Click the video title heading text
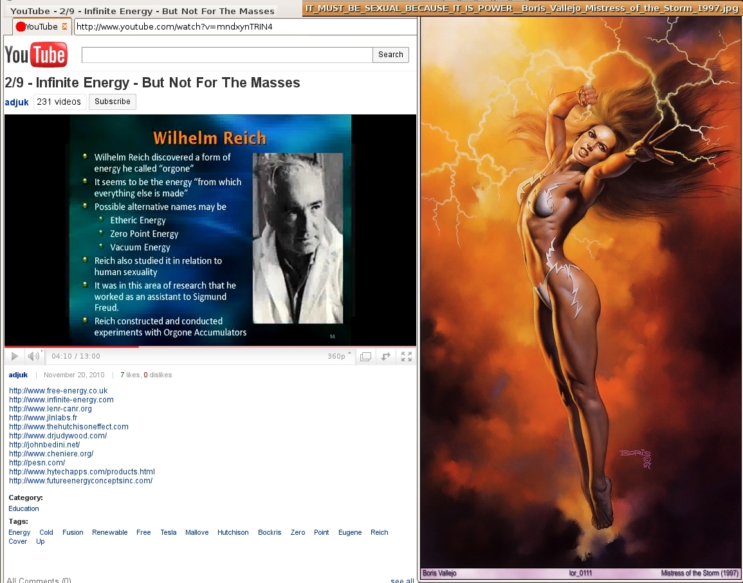Image resolution: width=743 pixels, height=583 pixels. coord(152,82)
